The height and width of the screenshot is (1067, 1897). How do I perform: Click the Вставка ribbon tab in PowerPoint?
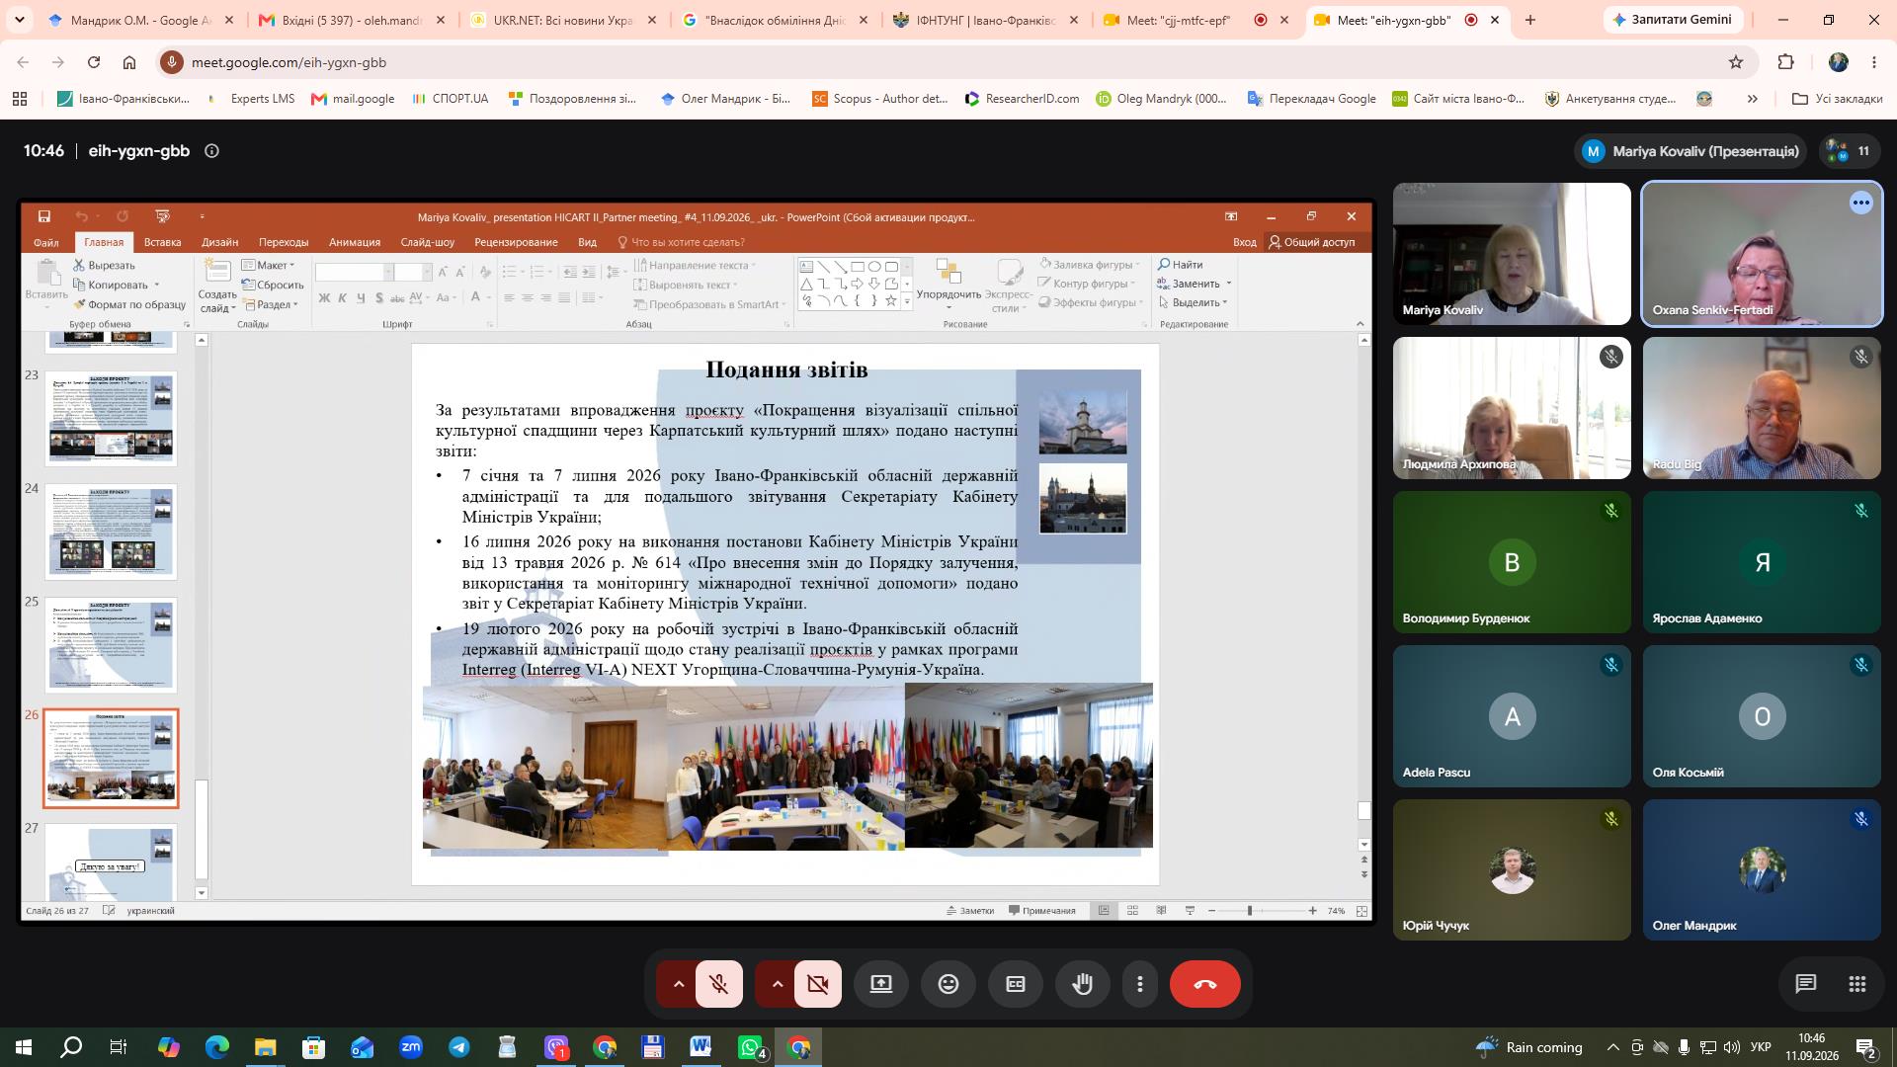[162, 242]
